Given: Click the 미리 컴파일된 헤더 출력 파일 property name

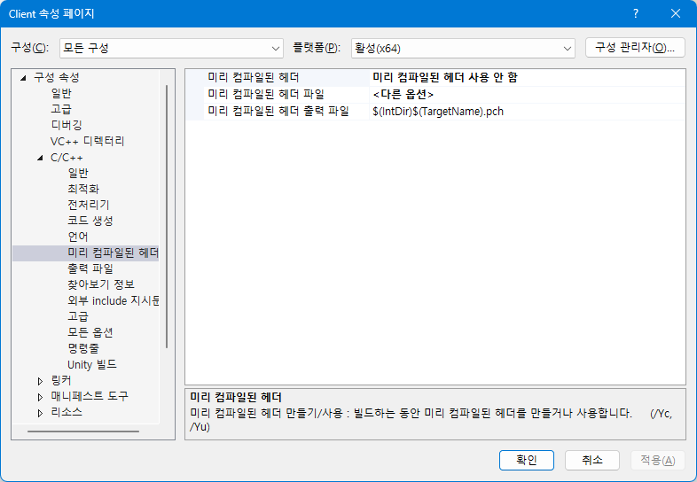Looking at the screenshot, I should (x=278, y=112).
